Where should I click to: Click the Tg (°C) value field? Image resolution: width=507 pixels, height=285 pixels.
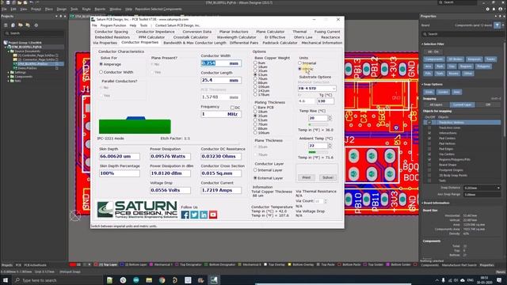pos(326,101)
